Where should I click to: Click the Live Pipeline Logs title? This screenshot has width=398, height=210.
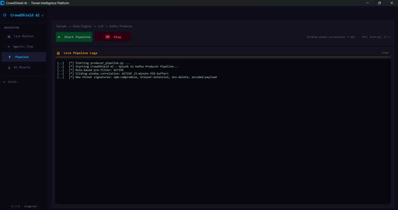coord(80,53)
